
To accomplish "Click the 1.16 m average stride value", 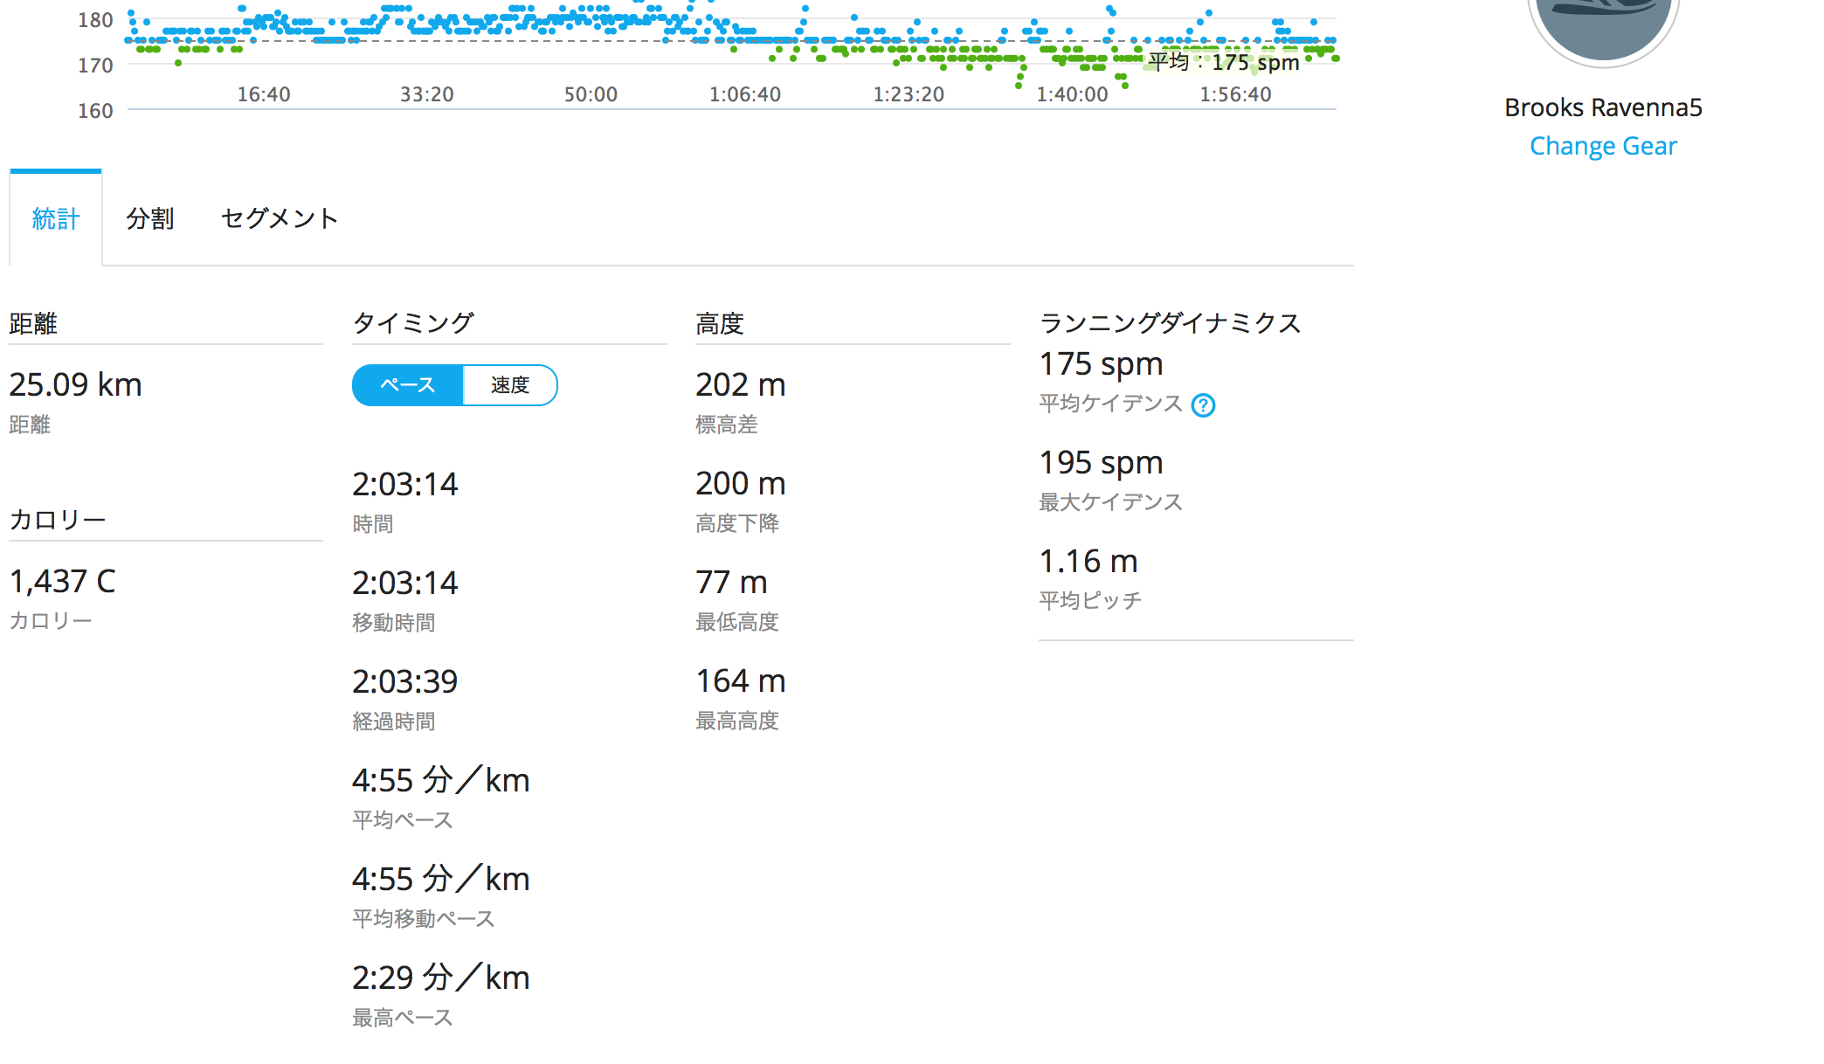I will coord(1088,561).
